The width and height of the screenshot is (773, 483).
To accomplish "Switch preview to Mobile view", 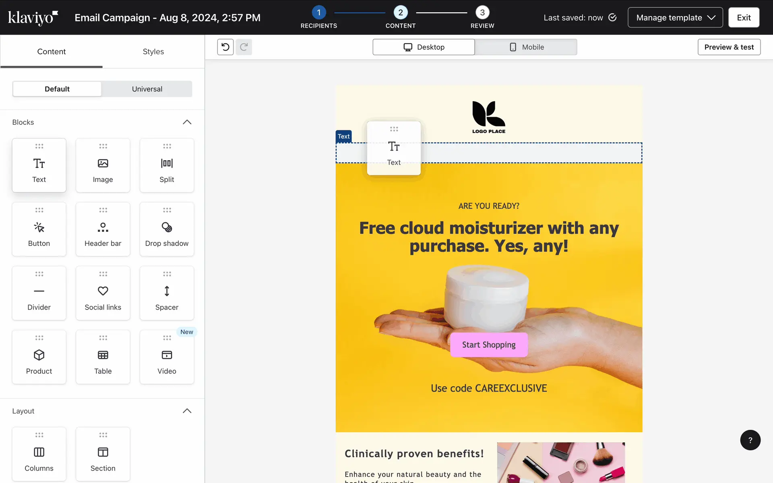I will (x=526, y=47).
